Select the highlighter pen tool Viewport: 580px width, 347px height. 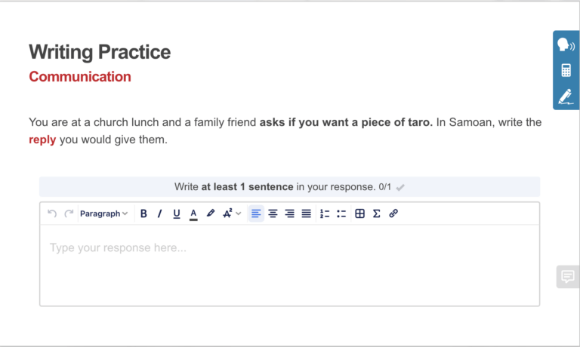point(211,213)
